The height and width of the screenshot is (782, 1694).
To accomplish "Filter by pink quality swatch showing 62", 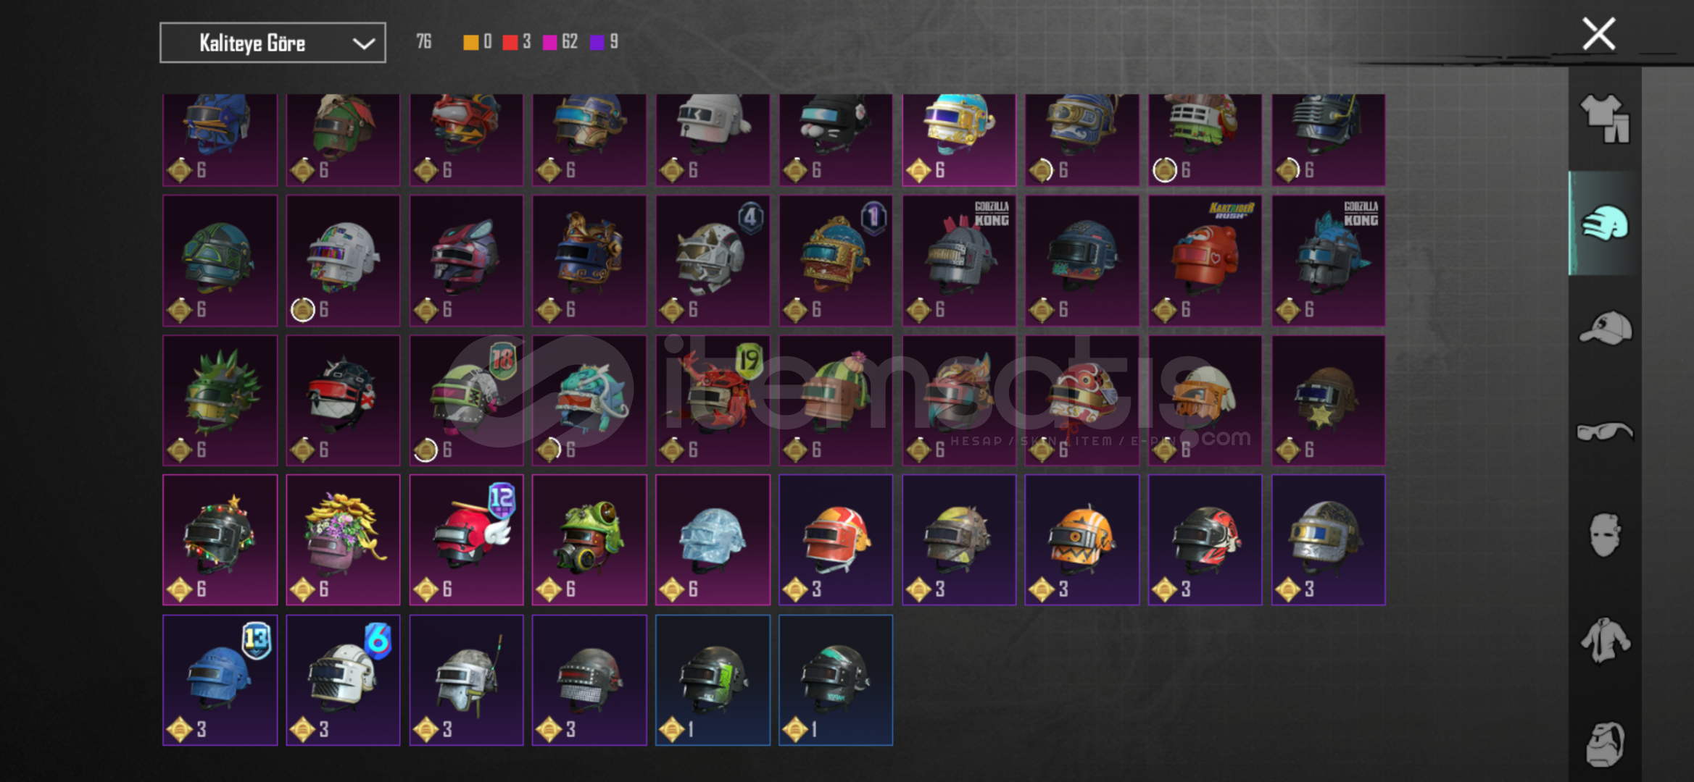I will point(550,42).
